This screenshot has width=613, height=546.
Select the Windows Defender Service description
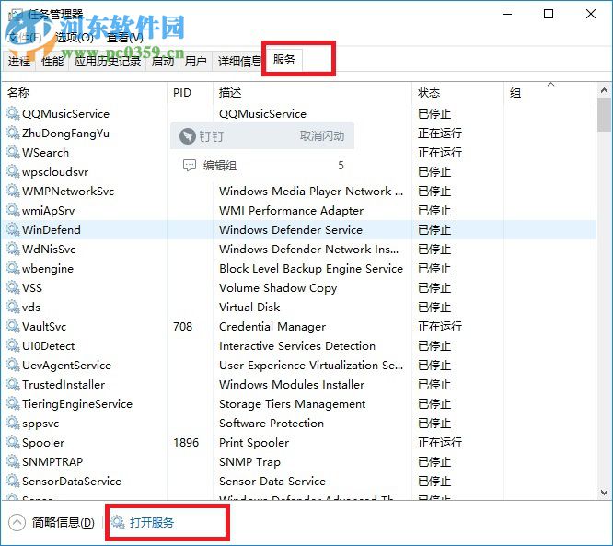[x=291, y=230]
